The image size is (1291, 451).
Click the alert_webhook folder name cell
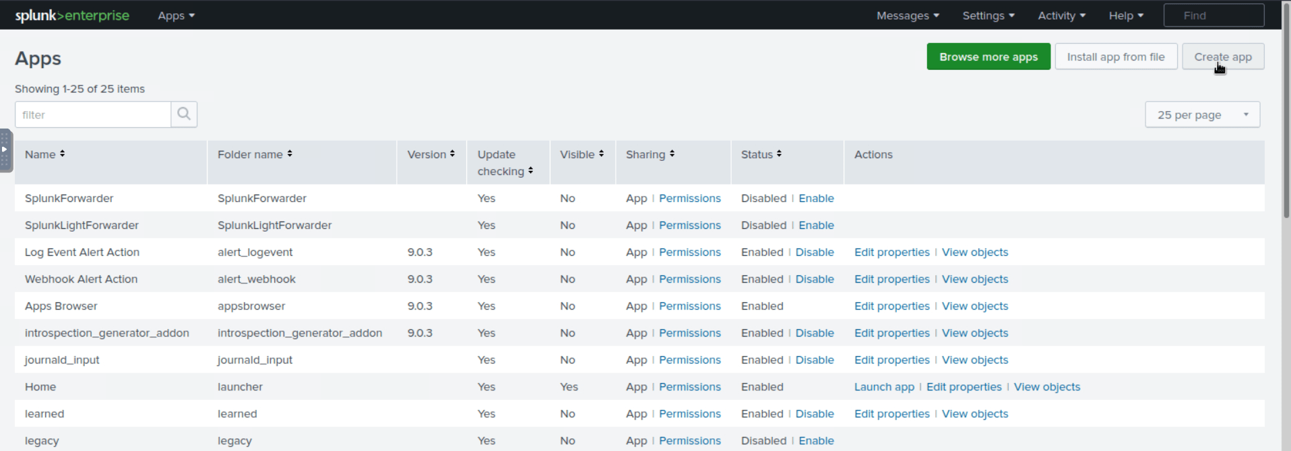[257, 279]
